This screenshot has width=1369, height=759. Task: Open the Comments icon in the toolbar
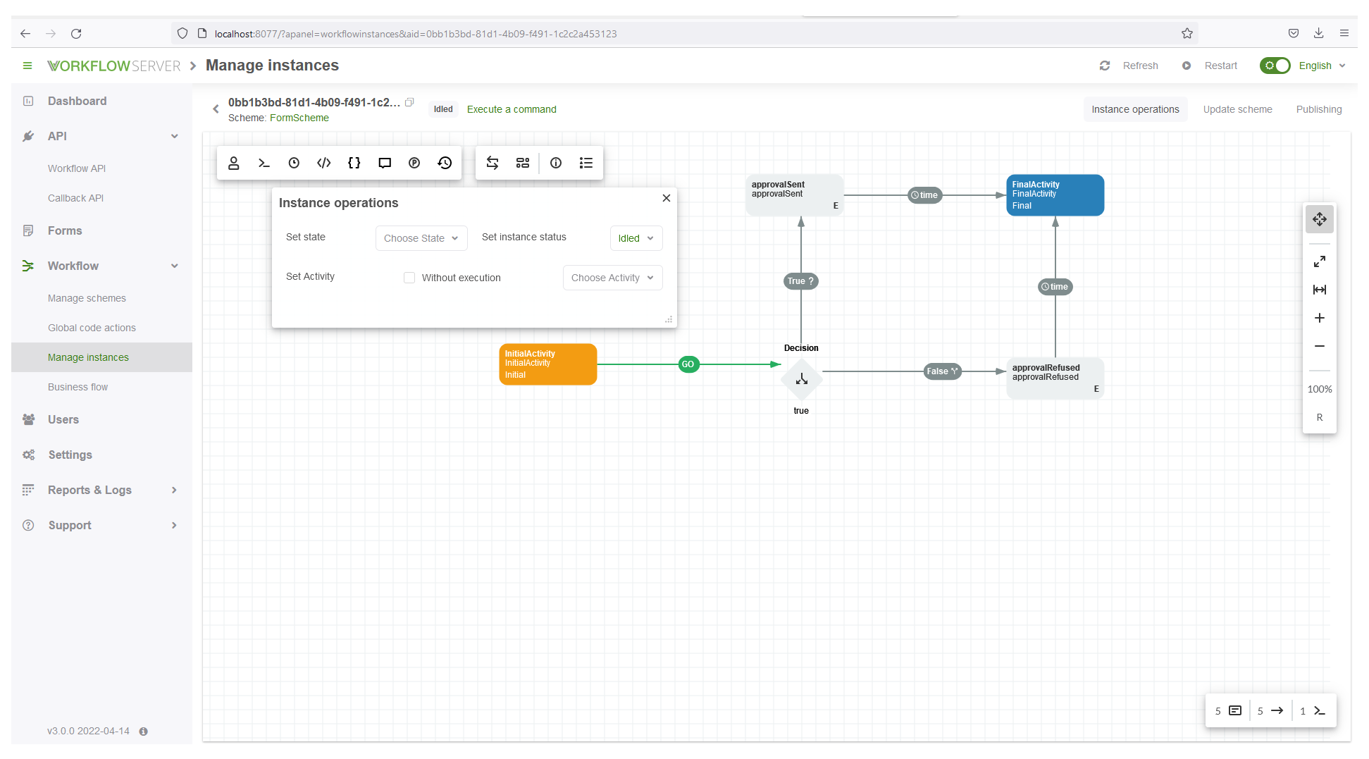point(384,163)
